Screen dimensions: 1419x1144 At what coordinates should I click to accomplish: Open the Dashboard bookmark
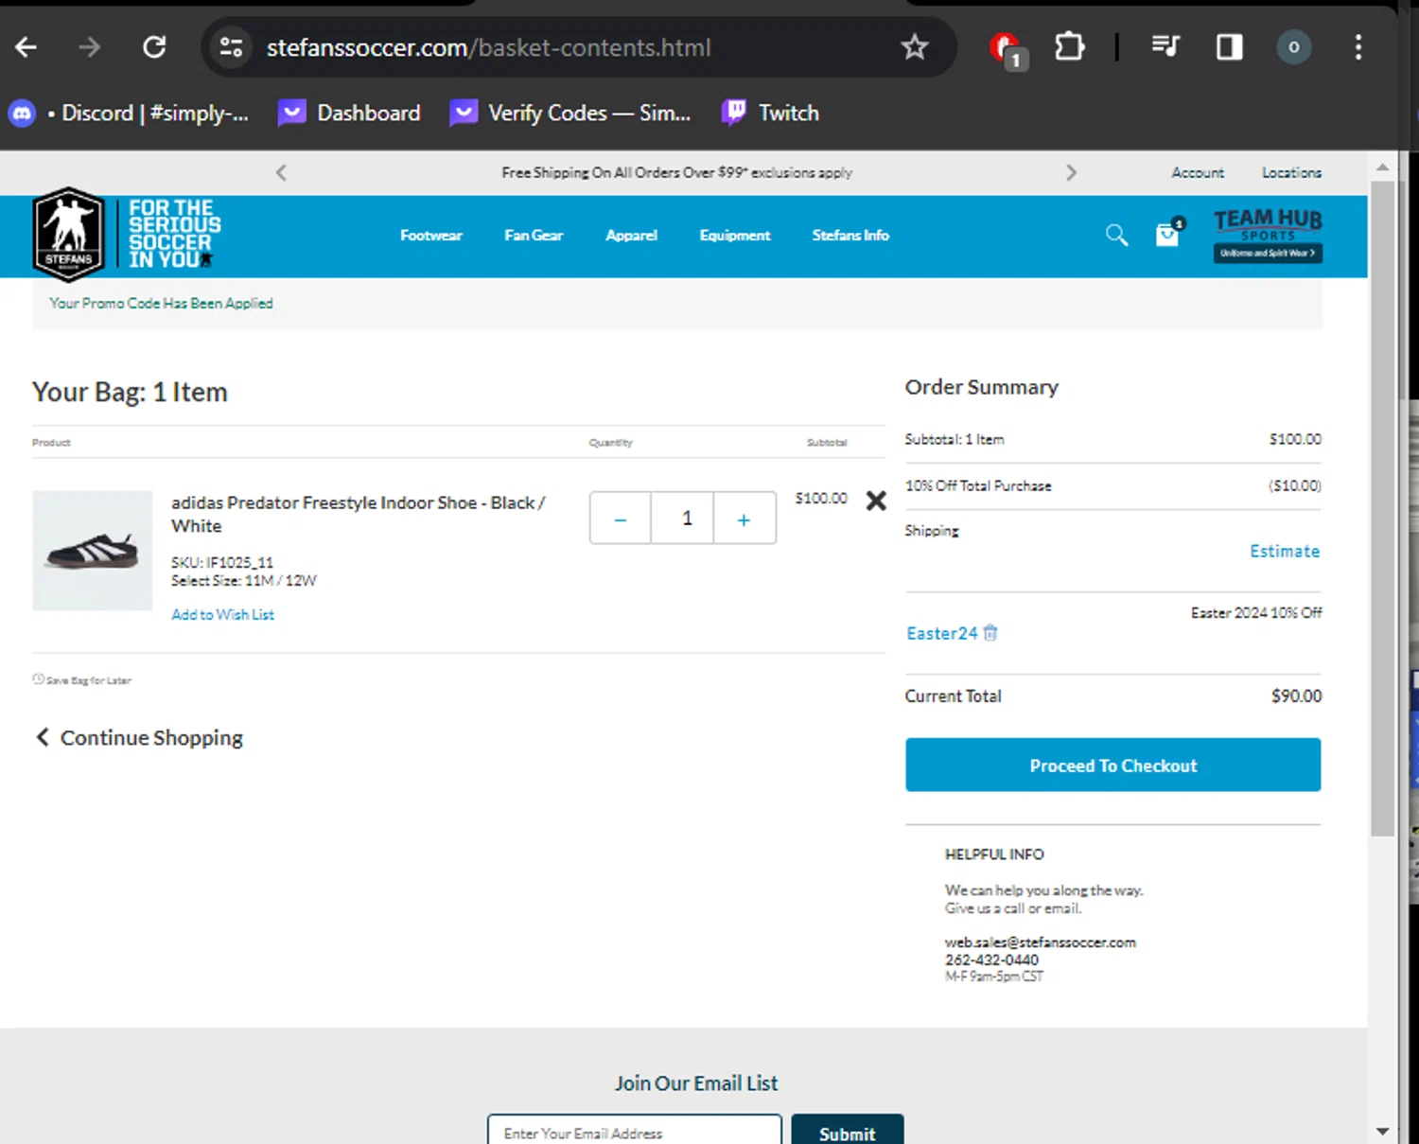pyautogui.click(x=350, y=113)
